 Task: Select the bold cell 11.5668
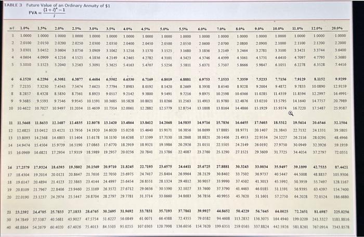[24, 122]
